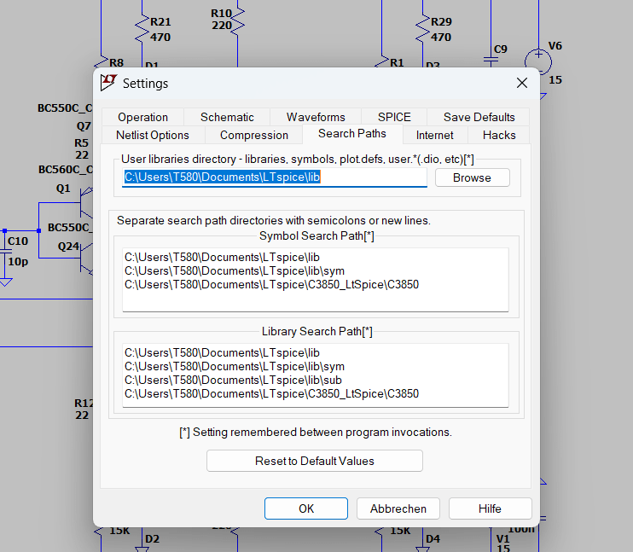Click the V1 label in the schematic
This screenshot has width=633, height=552.
[x=503, y=538]
